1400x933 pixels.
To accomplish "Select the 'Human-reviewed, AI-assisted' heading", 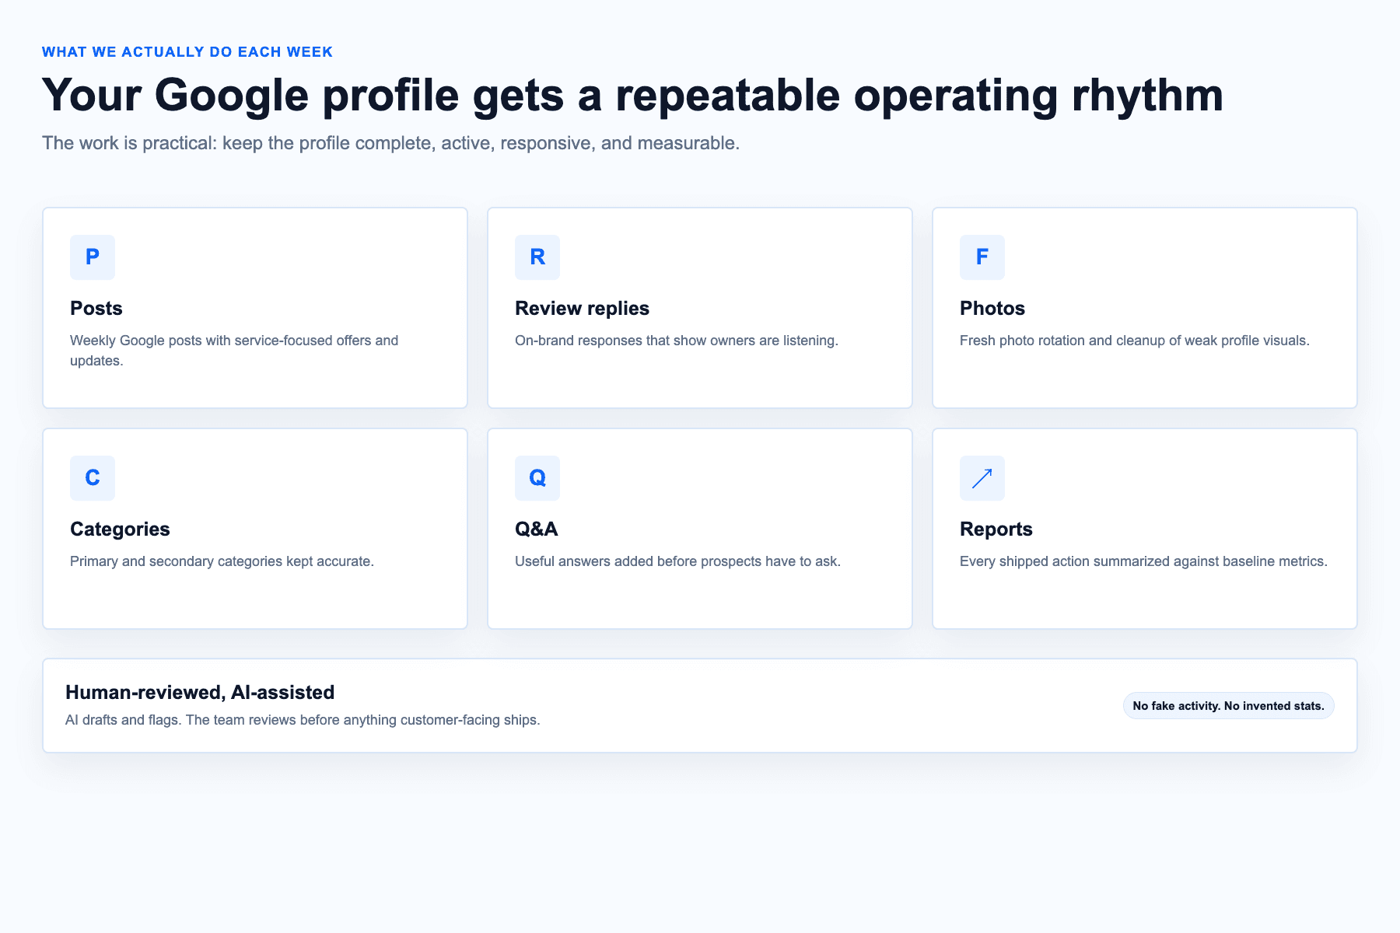I will point(200,692).
